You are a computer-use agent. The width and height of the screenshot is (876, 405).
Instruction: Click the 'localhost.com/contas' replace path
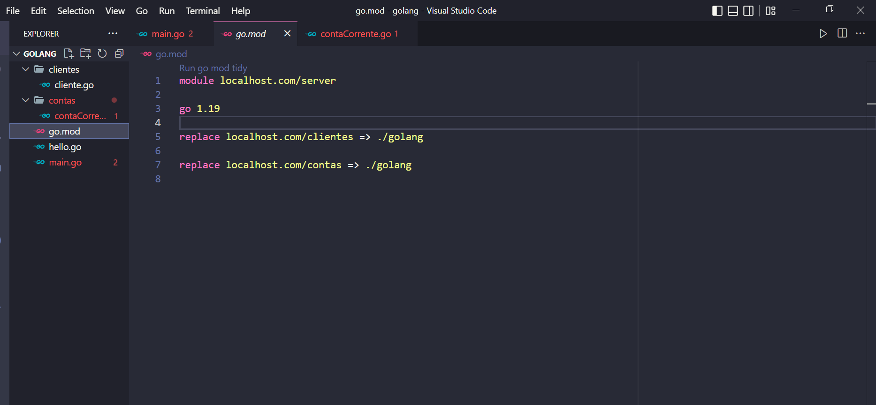[283, 165]
